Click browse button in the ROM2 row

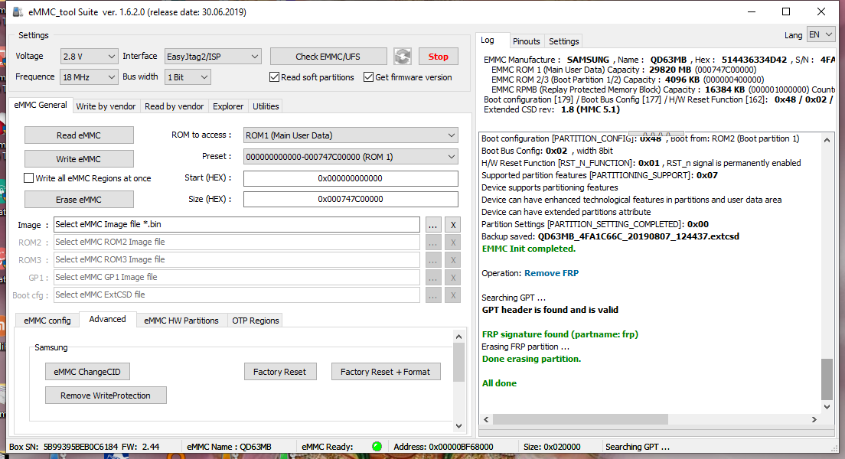click(432, 243)
